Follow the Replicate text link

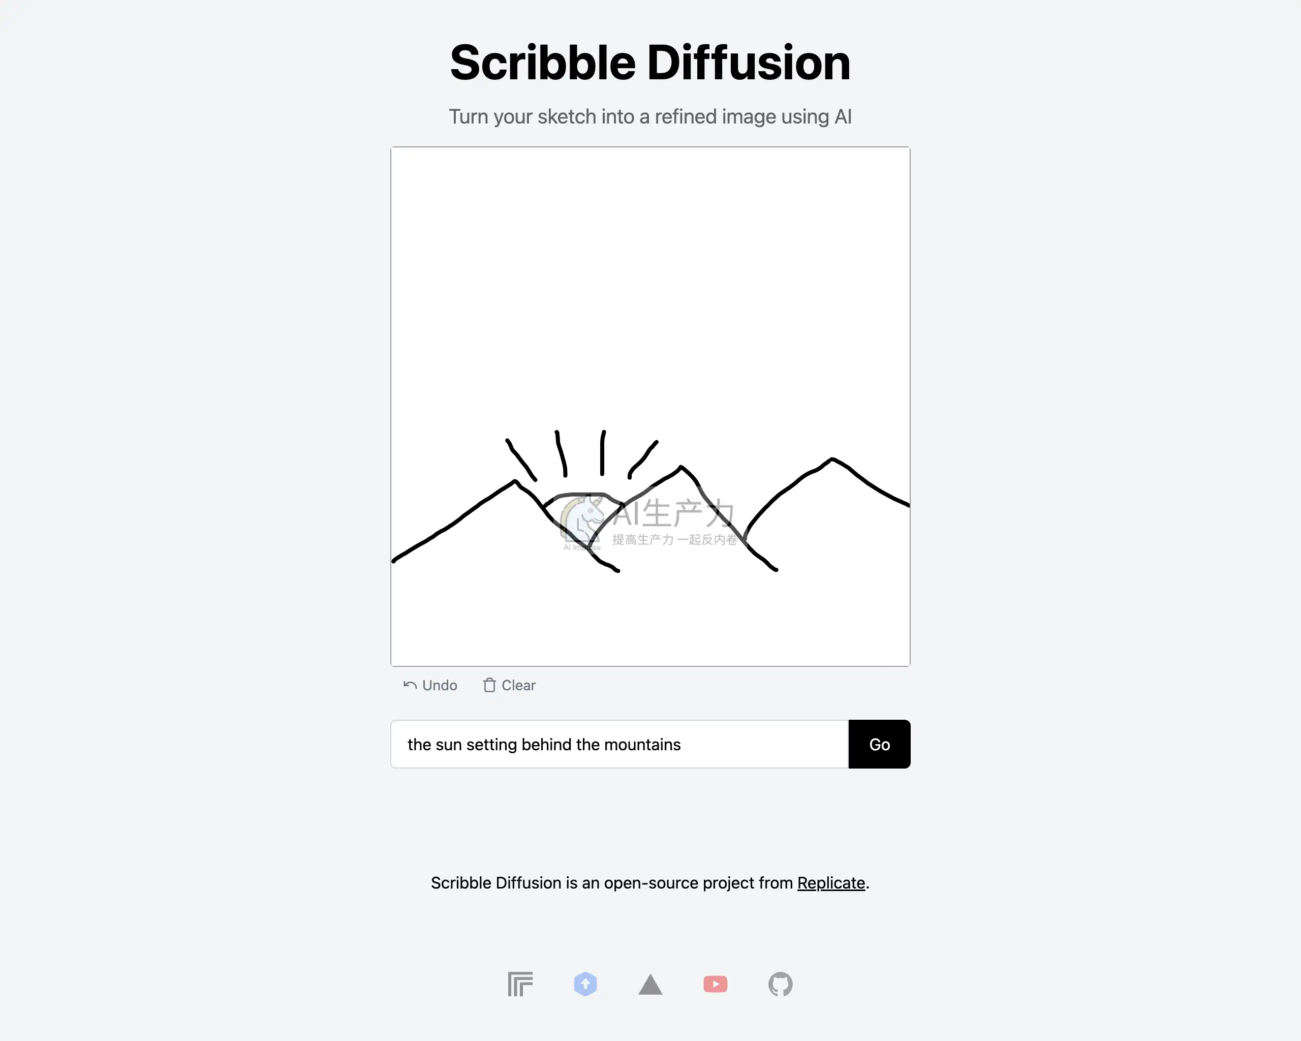831,883
